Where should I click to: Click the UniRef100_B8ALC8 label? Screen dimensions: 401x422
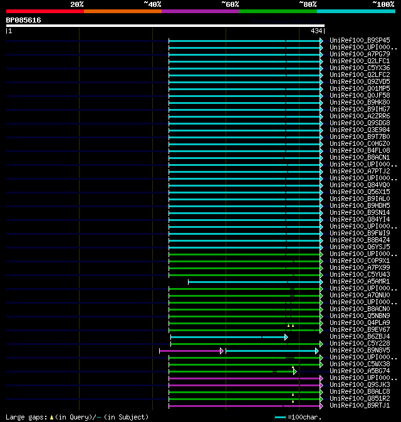(x=360, y=391)
